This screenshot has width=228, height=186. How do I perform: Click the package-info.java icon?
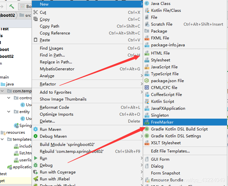(147, 45)
